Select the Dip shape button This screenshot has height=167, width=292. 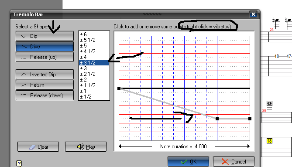45,36
